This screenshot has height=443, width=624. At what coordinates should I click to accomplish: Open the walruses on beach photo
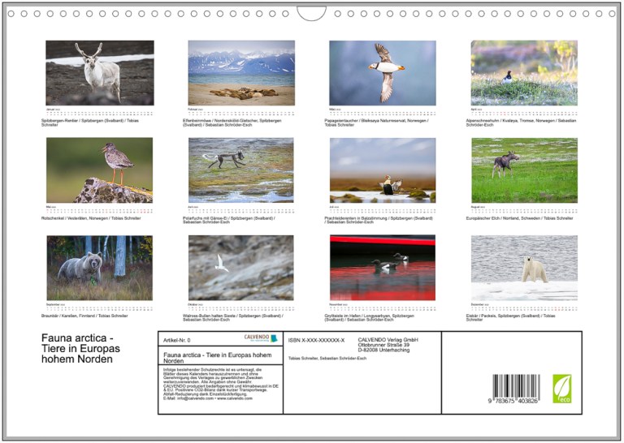241,73
